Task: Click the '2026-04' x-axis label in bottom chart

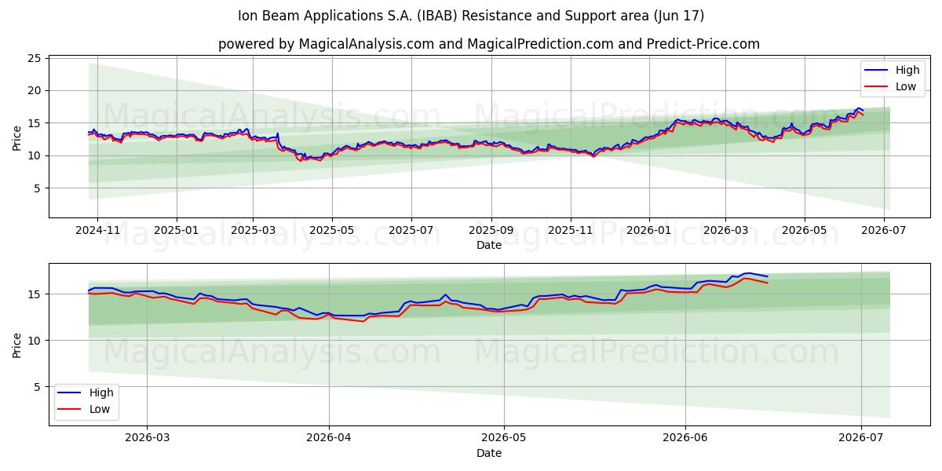Action: tap(329, 439)
